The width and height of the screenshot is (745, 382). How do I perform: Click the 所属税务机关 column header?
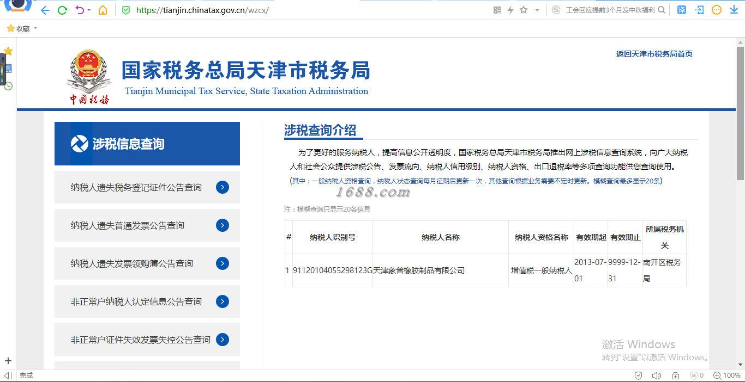[x=664, y=237]
